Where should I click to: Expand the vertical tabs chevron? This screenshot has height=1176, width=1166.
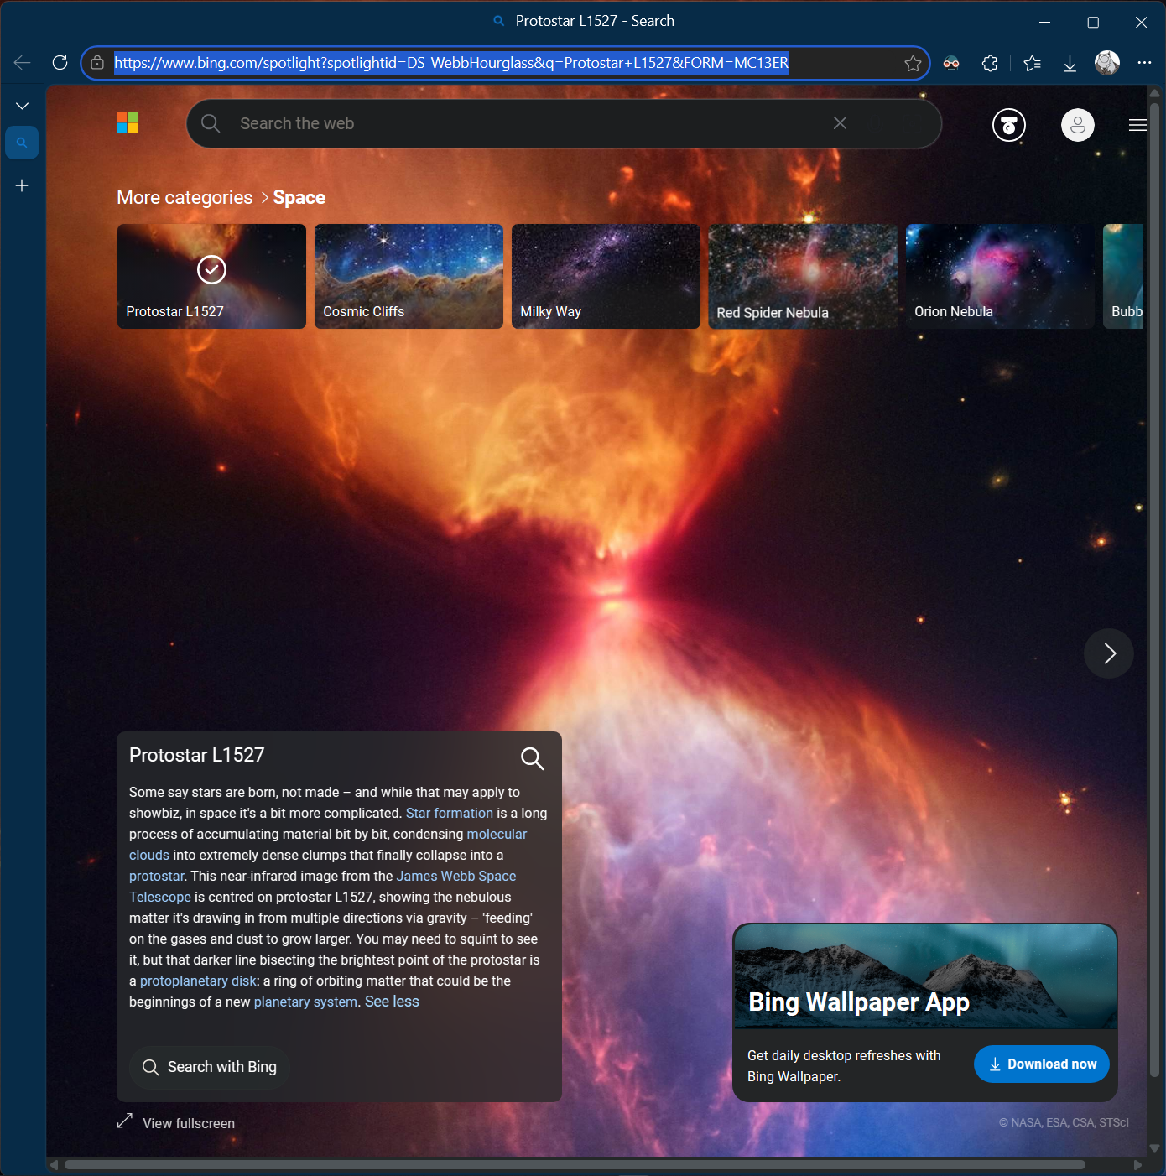[x=23, y=106]
